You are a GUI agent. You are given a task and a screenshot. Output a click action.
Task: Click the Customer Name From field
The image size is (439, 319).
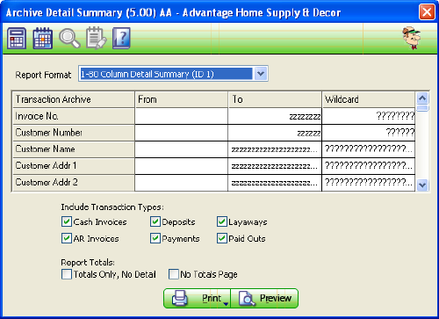181,149
